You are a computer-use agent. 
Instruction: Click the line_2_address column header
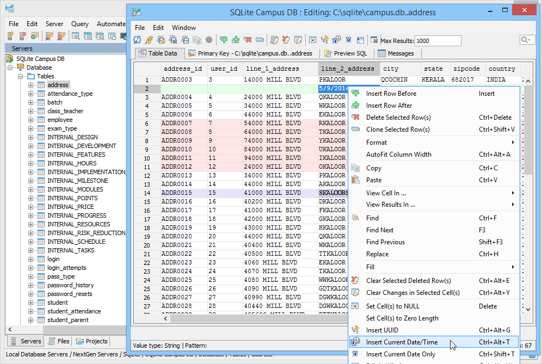click(x=348, y=69)
